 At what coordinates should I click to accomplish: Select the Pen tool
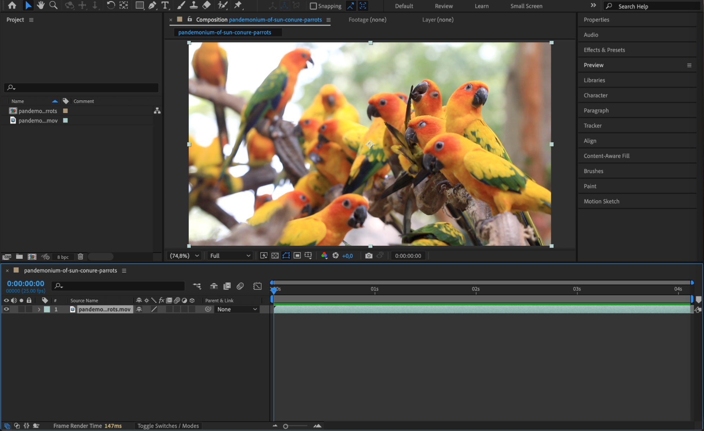point(151,6)
